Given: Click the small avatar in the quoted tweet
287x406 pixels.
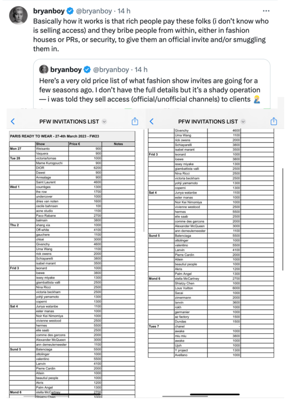Looking at the screenshot, I should 44,69.
